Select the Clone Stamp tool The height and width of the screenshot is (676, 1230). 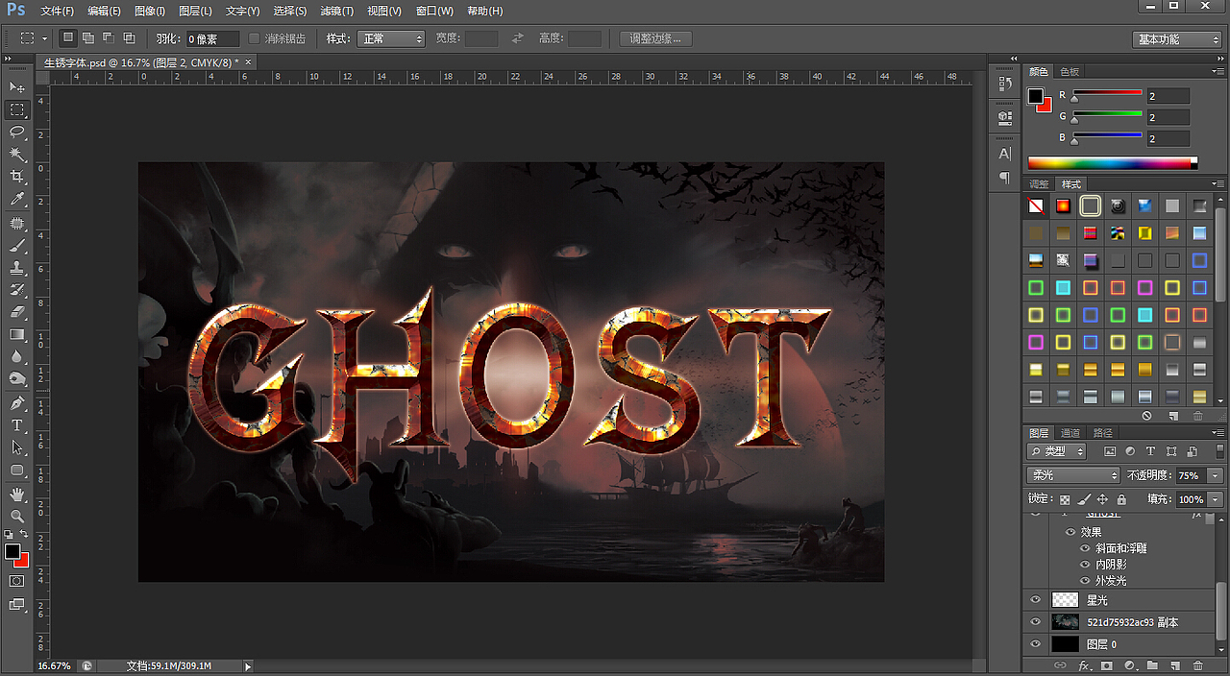click(x=17, y=268)
